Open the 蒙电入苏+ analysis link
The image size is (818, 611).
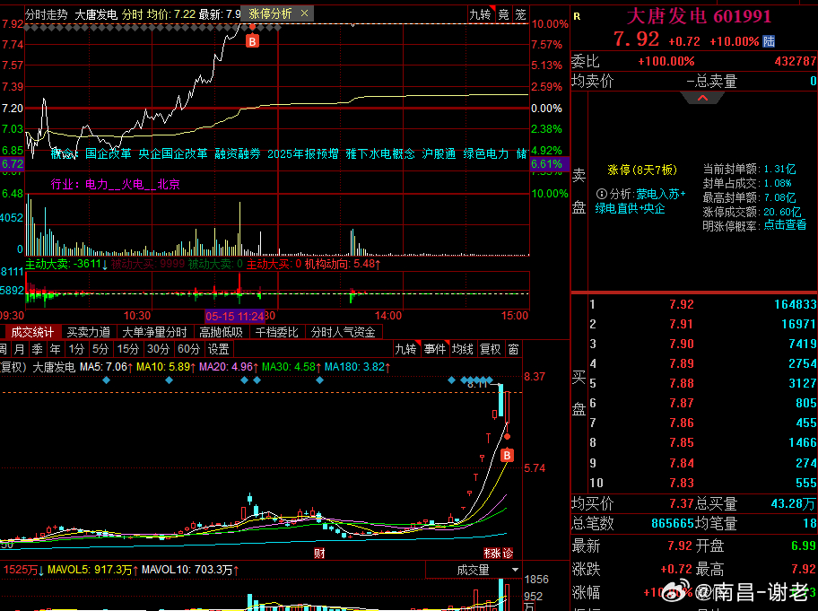(x=660, y=194)
